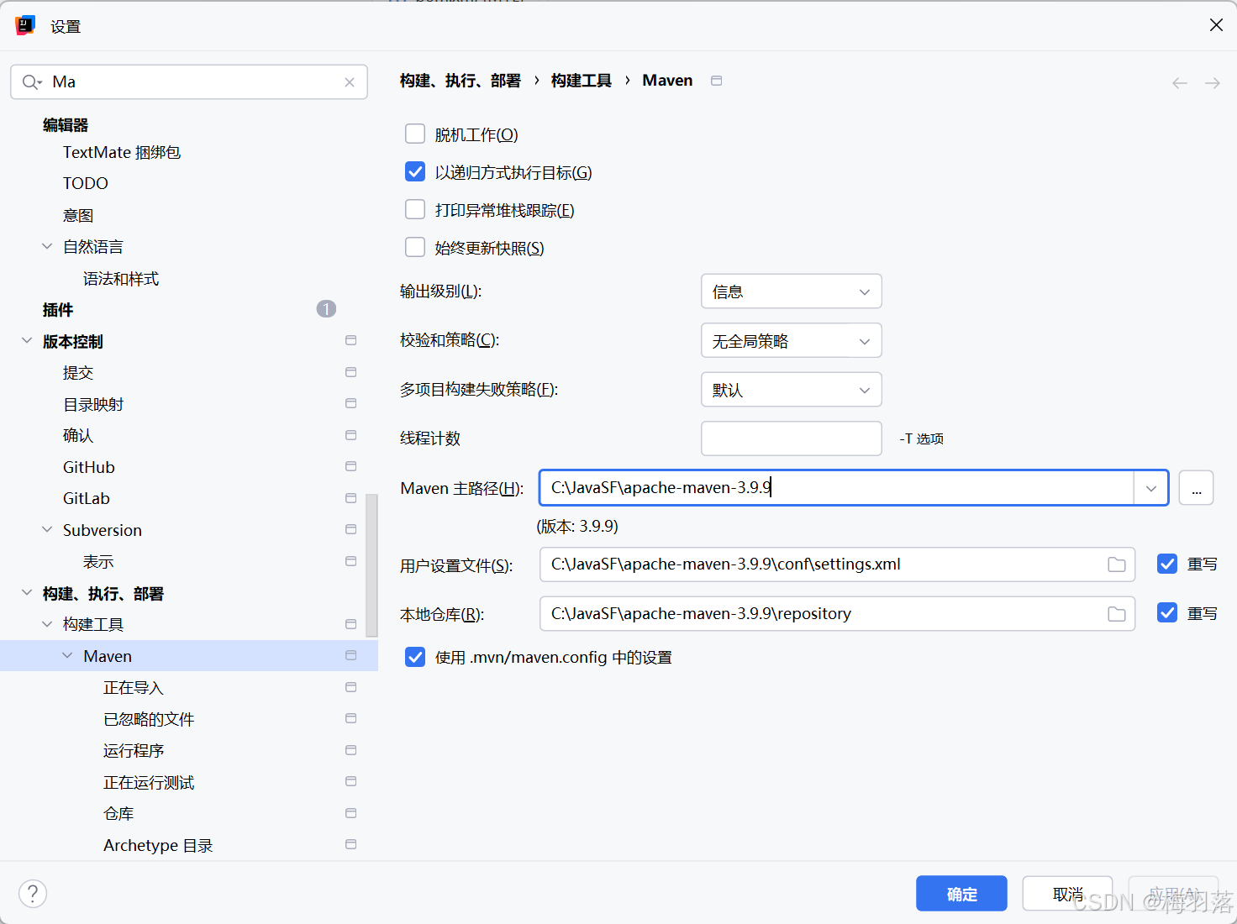Uncheck 以递归方式执行目标 checkbox
Image resolution: width=1237 pixels, height=924 pixels.
[415, 172]
